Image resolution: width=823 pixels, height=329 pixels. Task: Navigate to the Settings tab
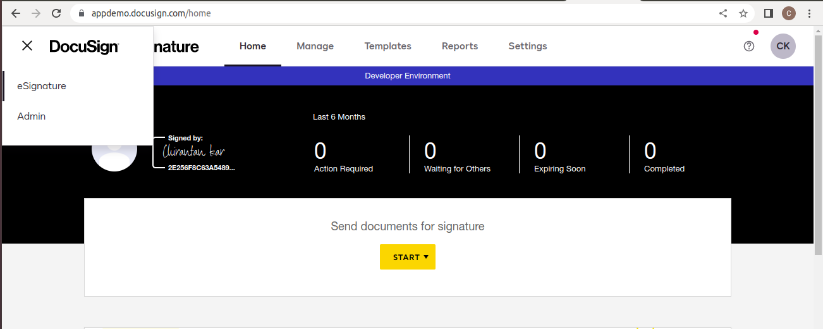click(528, 46)
